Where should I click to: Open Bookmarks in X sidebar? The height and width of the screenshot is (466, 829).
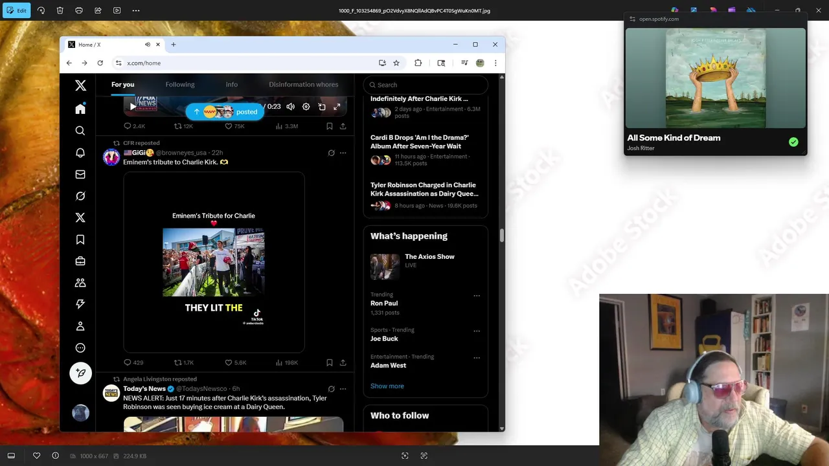click(80, 239)
